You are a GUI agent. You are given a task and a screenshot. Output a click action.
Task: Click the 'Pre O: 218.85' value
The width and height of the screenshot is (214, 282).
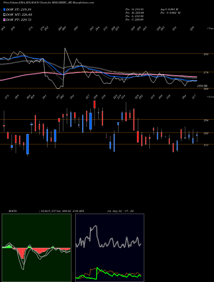pos(134,9)
